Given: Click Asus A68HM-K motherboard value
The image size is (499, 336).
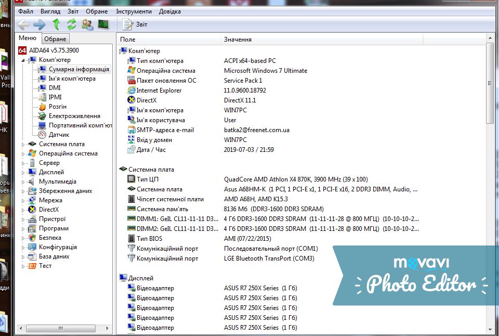Looking at the screenshot, I should (x=321, y=189).
